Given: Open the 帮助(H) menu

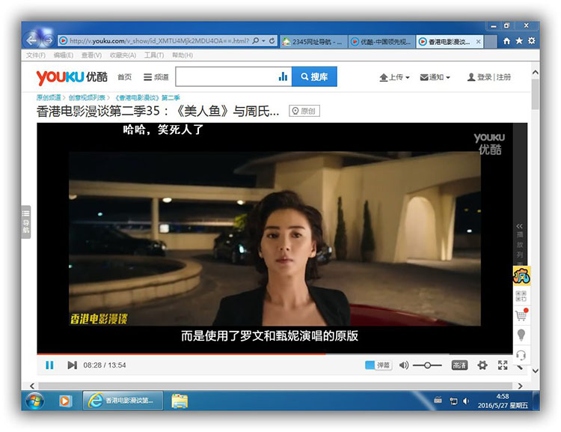Looking at the screenshot, I should 183,55.
